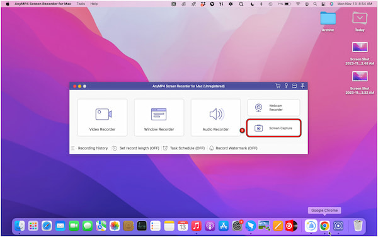Open AnyMP4 Screen Recorder for Mac app menu

[43, 4]
